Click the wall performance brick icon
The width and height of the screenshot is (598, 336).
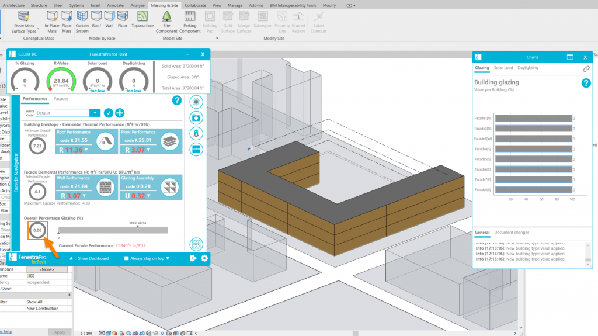(x=106, y=188)
